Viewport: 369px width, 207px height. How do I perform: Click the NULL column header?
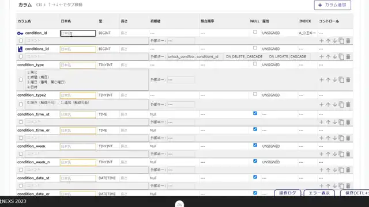255,21
